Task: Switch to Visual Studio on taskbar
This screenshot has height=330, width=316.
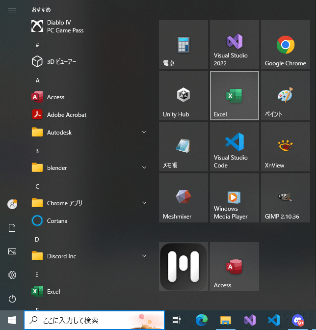Action: point(250,320)
